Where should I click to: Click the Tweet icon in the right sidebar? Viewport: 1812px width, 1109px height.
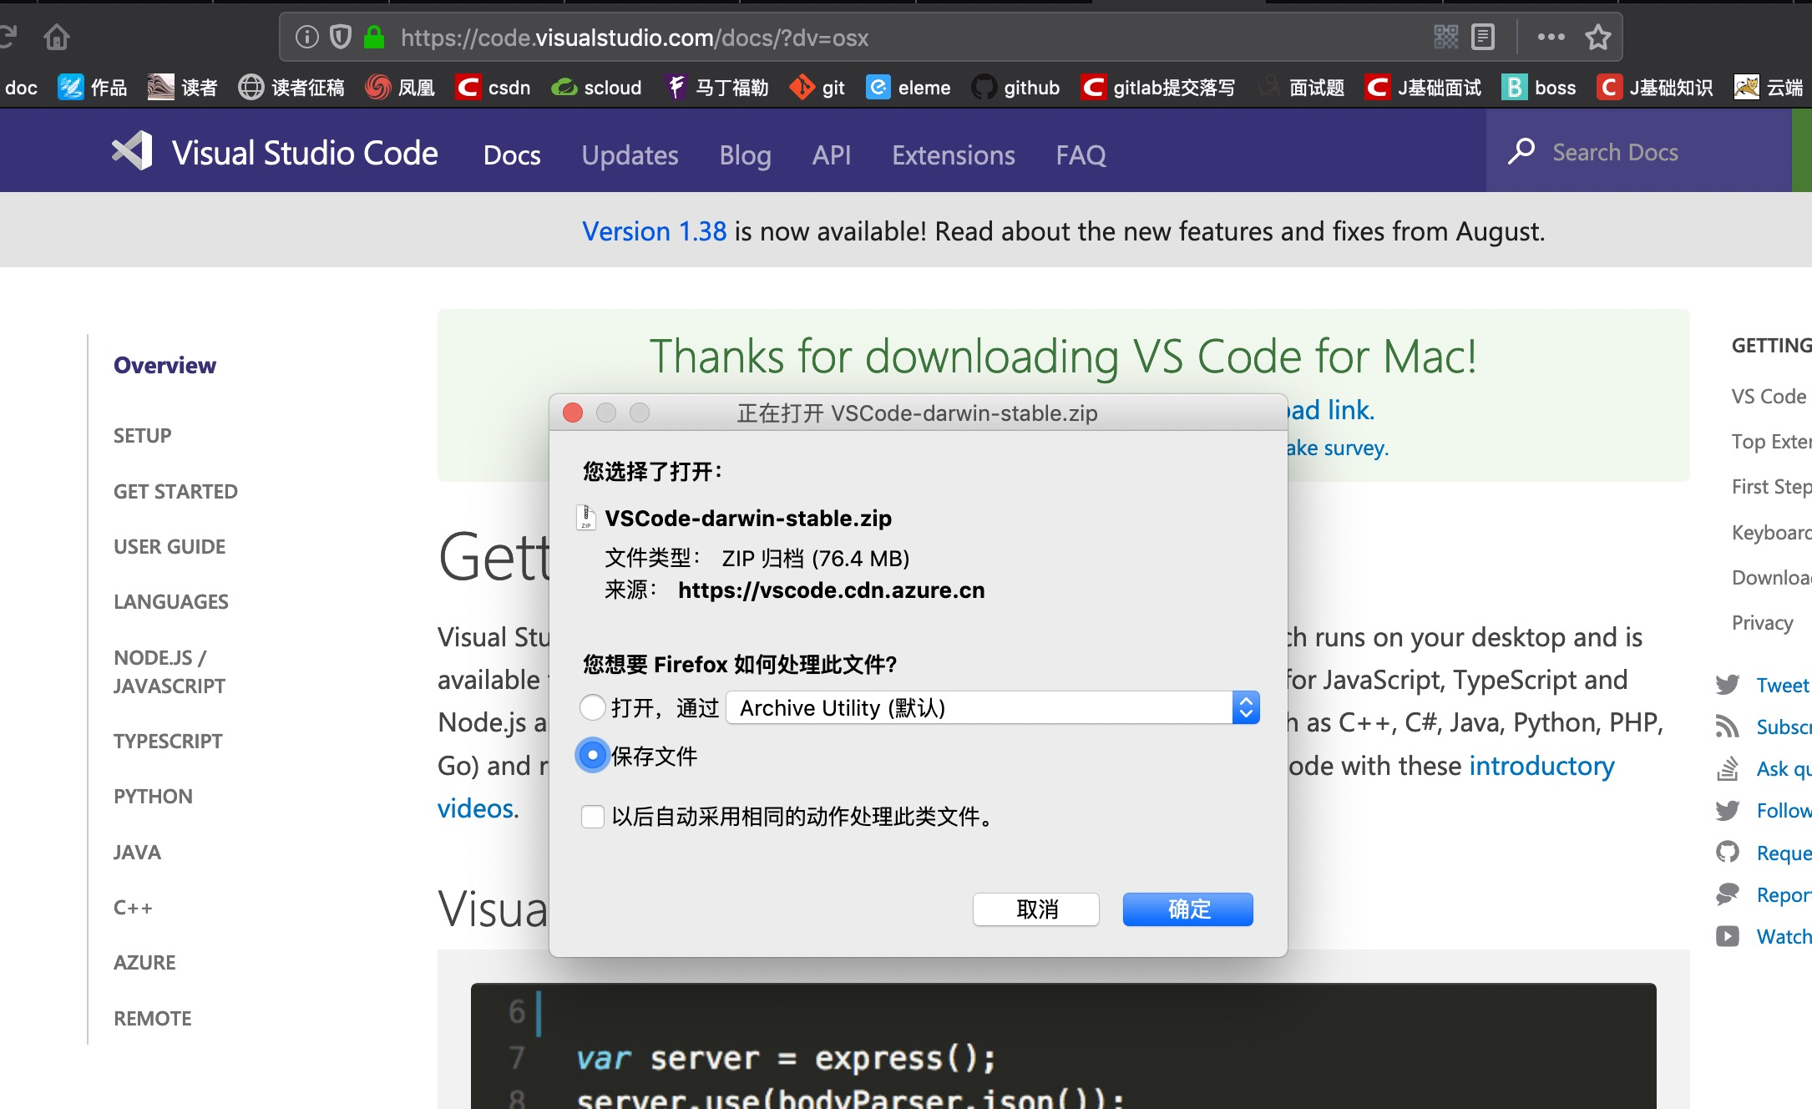tap(1728, 685)
